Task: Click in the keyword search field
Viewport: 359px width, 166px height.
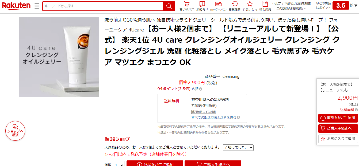Action: click(103, 6)
